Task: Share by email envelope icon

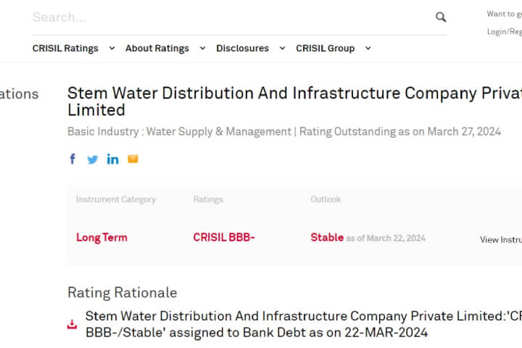Action: [x=133, y=159]
